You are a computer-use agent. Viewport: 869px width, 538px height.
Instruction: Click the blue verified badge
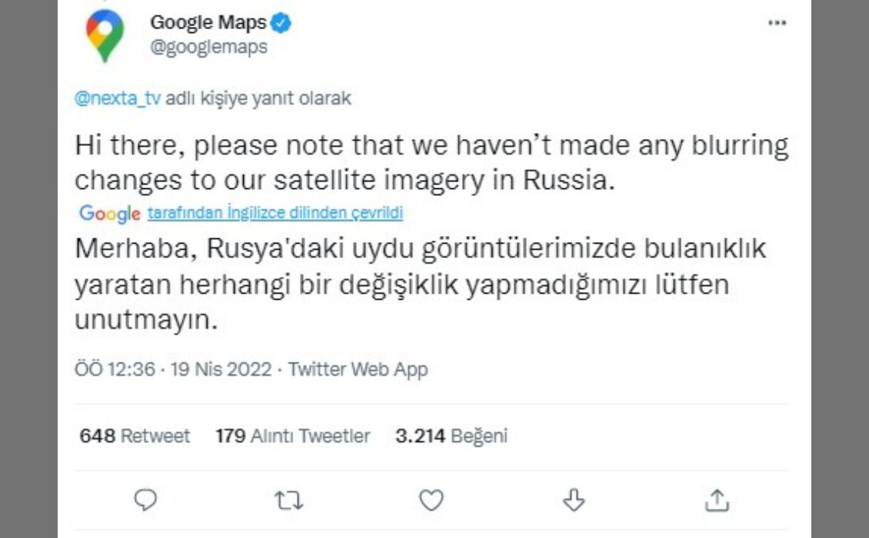tap(282, 23)
